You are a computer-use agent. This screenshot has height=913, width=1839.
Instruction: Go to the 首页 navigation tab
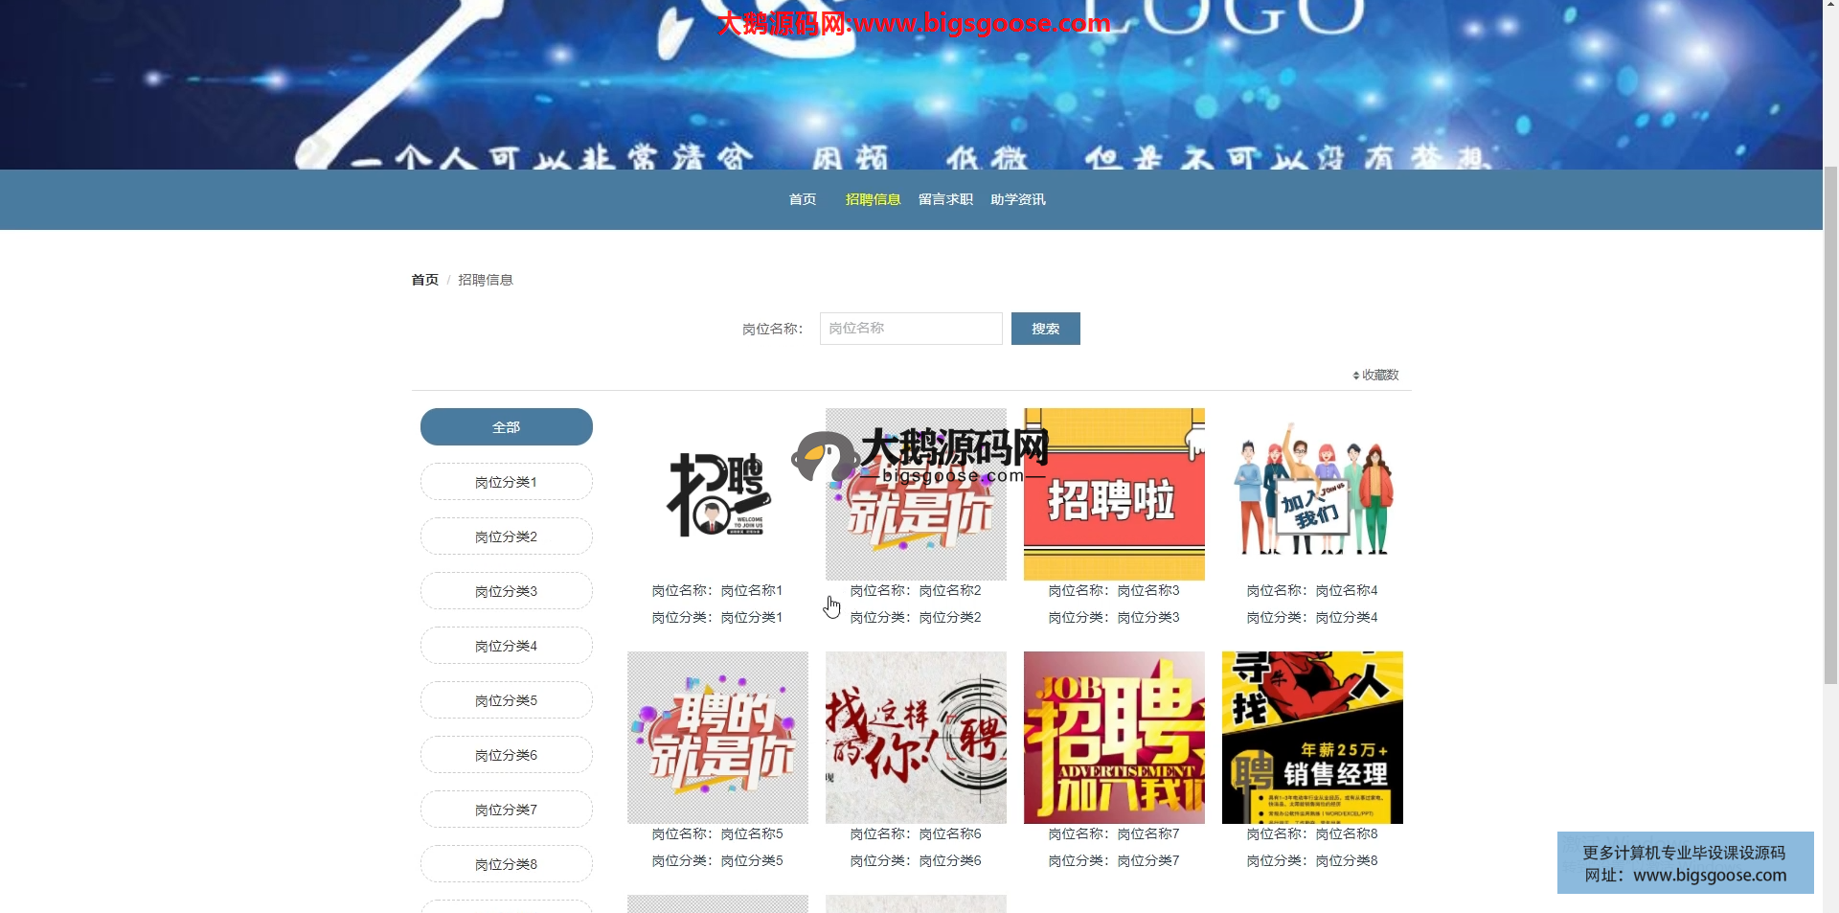click(803, 199)
